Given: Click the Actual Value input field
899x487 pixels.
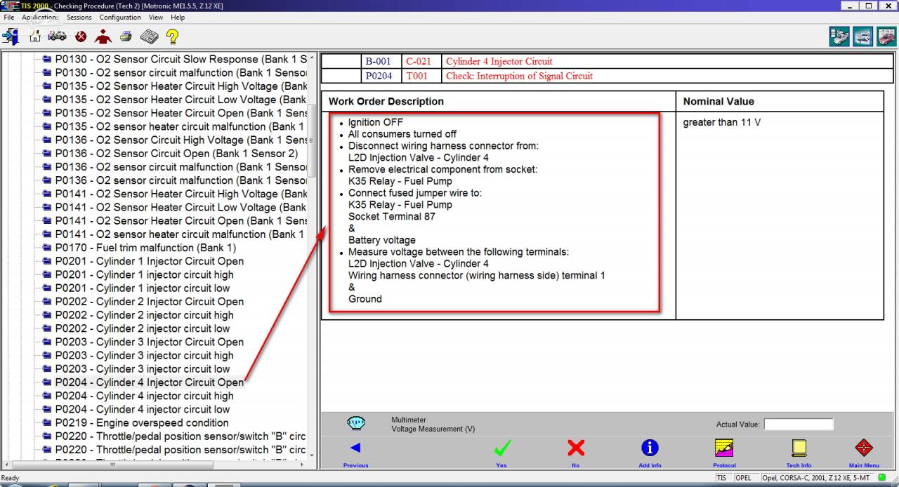Looking at the screenshot, I should pos(799,424).
